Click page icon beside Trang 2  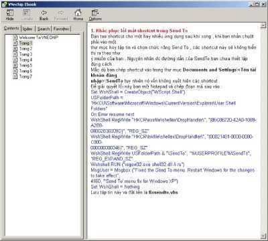pos(15,49)
